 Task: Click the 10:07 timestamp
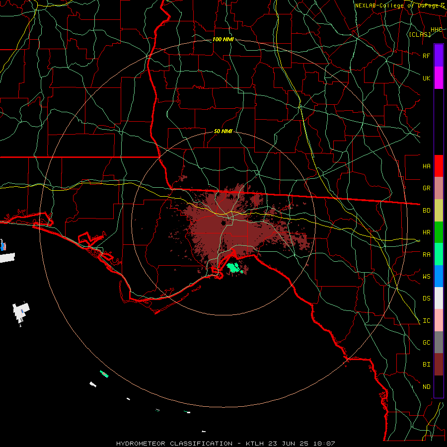(324, 444)
